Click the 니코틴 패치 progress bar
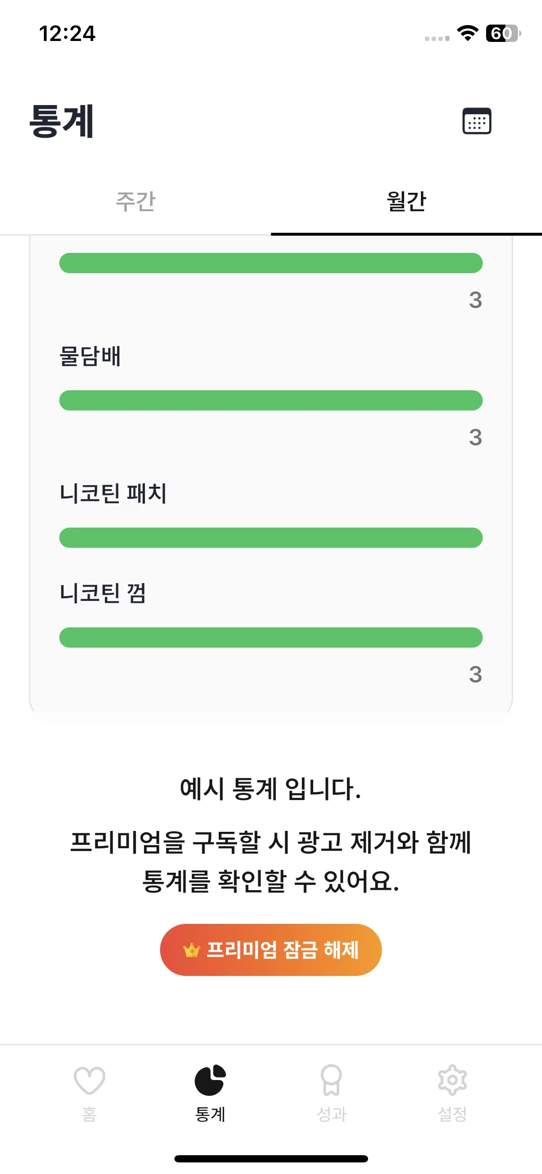Screen dimensions: 542x1174 (271, 538)
